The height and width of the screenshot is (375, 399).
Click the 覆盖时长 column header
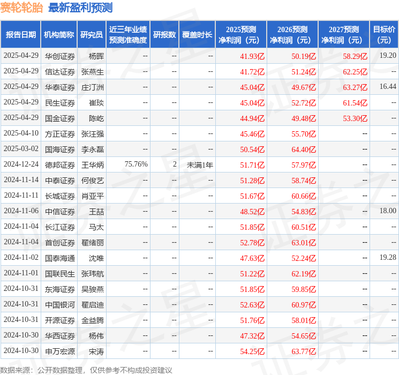click(x=197, y=35)
